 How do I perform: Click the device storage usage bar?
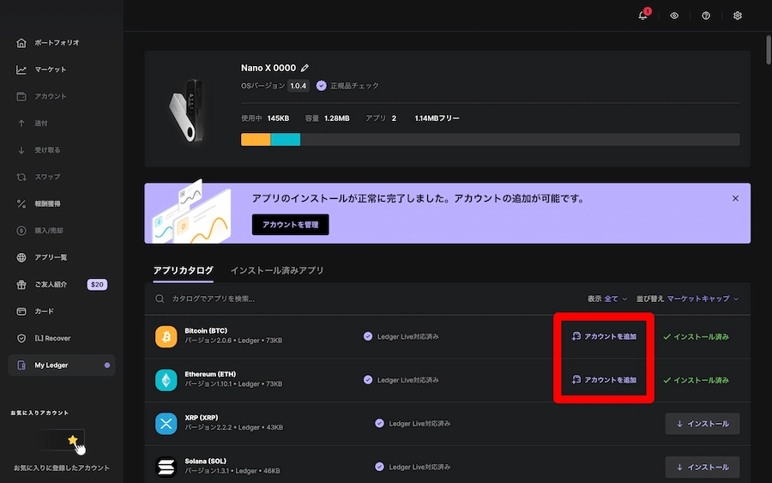click(490, 139)
